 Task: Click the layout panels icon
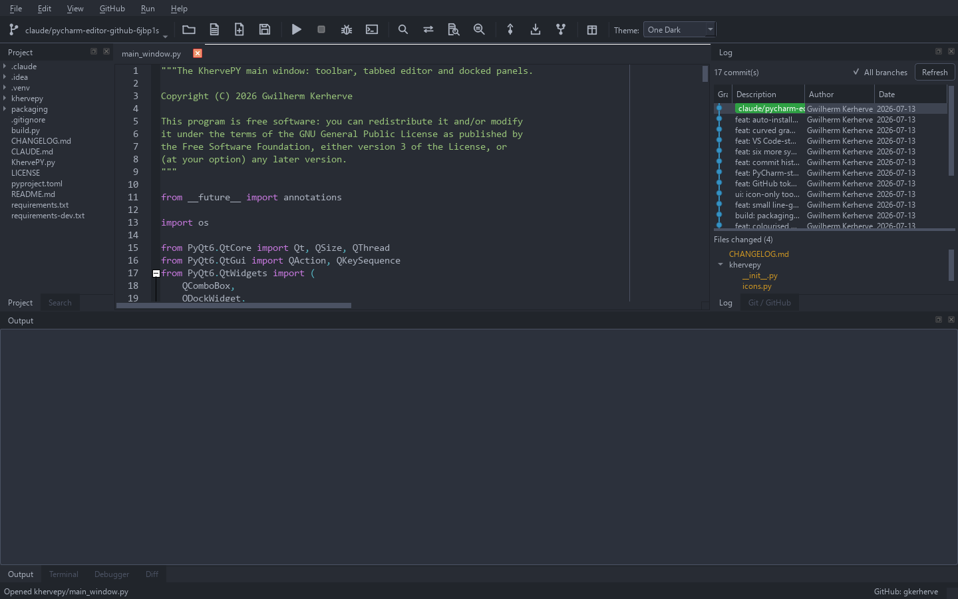(x=592, y=29)
